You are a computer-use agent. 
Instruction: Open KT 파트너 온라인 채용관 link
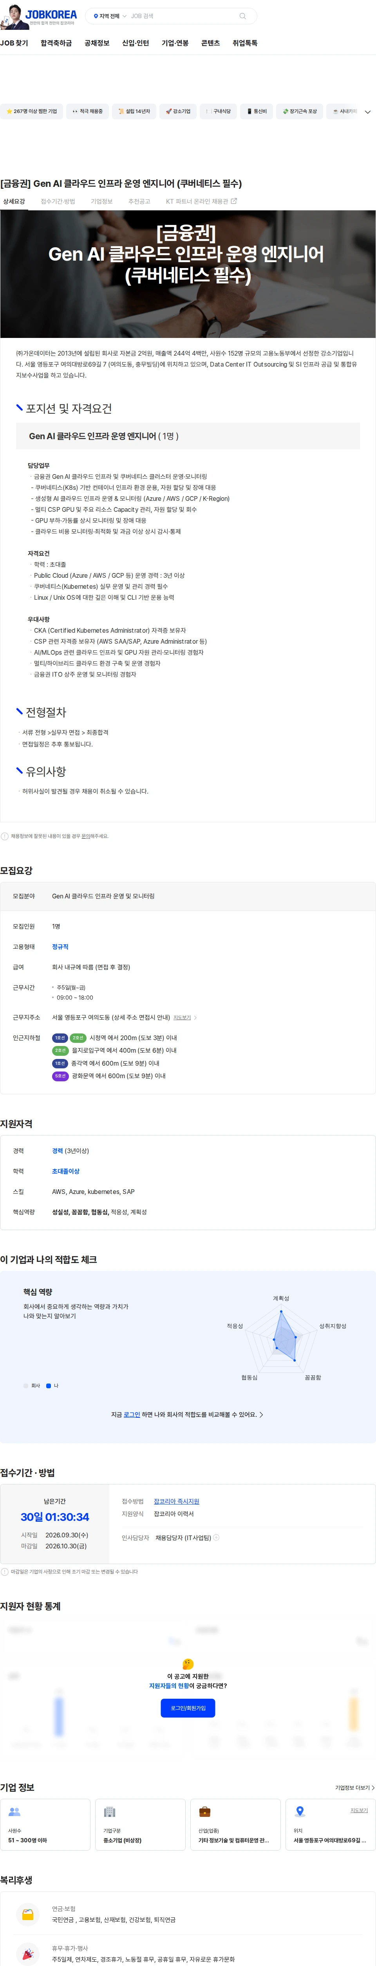201,201
